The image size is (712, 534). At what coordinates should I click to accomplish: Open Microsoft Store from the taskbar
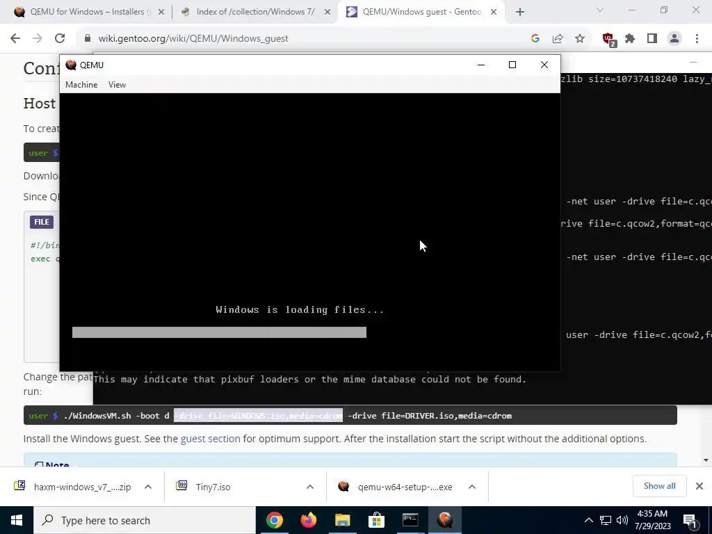(376, 520)
